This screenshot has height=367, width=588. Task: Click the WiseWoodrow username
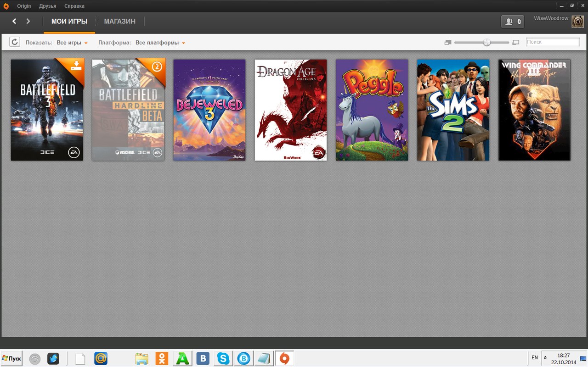click(551, 18)
